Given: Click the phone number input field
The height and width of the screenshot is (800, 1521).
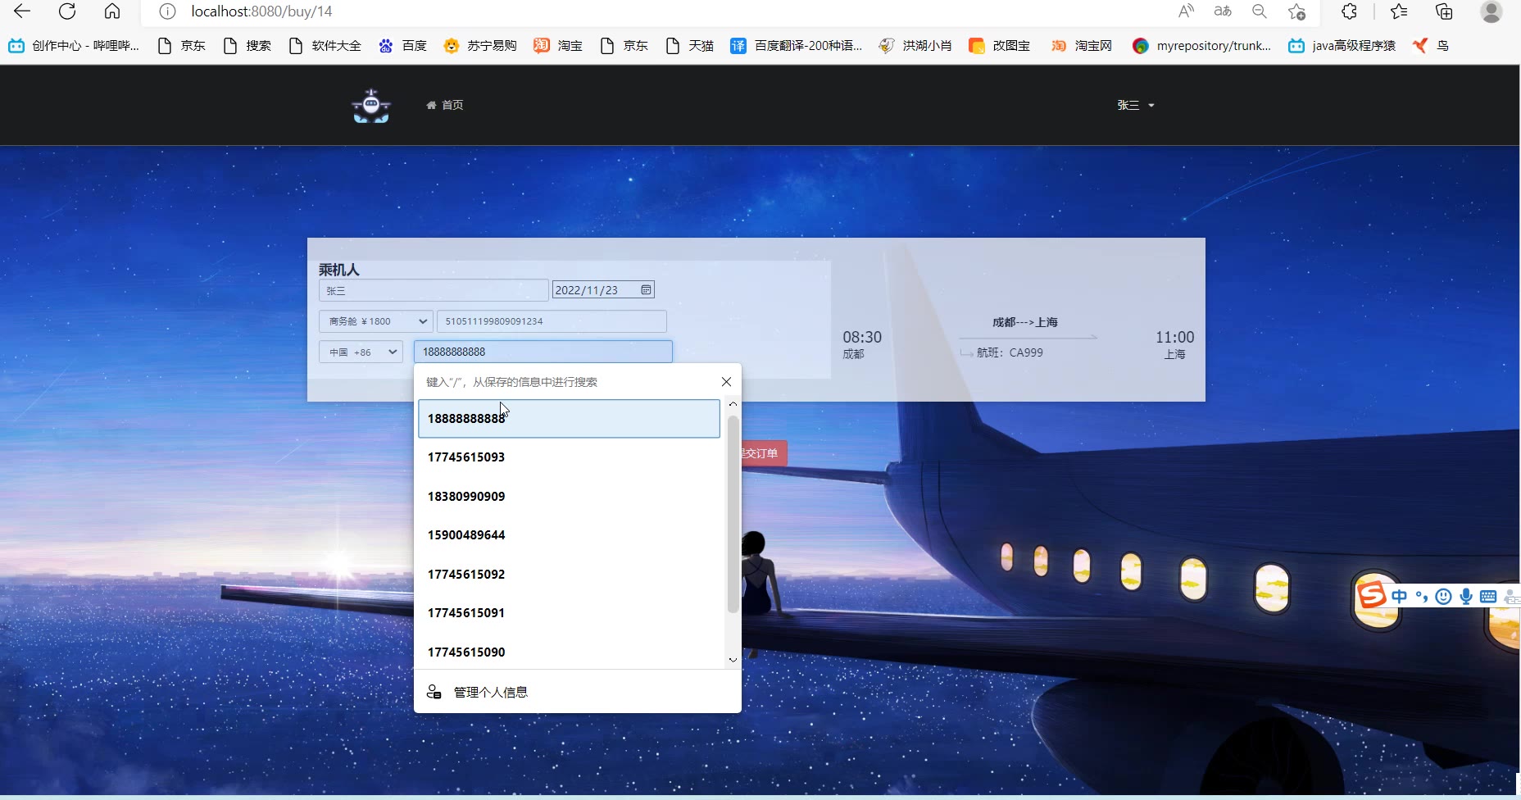Looking at the screenshot, I should (x=543, y=352).
